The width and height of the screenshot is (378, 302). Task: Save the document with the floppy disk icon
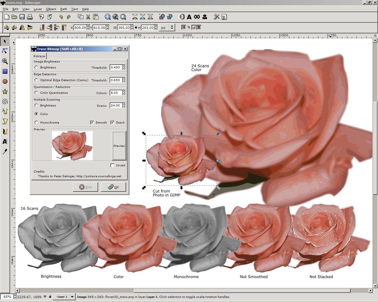point(22,17)
